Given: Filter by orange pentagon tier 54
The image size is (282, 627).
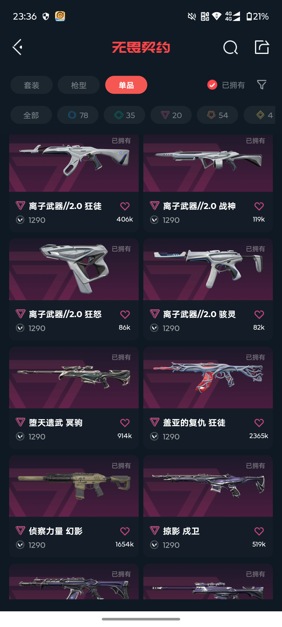Looking at the screenshot, I should pos(218,115).
